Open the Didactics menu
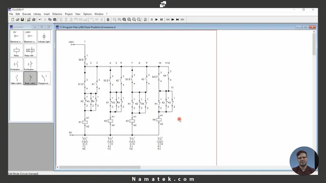This screenshot has height=183, width=326. coord(57,14)
